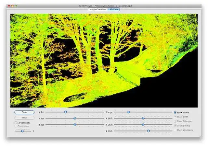Click the PointsViewer window title text
Image resolution: width=208 pixels, height=146 pixels.
click(105, 6)
